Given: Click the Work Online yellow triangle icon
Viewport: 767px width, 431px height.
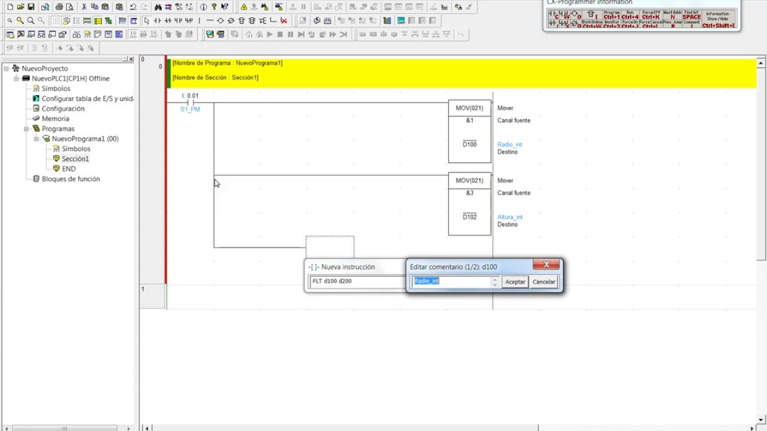Looking at the screenshot, I should [244, 7].
